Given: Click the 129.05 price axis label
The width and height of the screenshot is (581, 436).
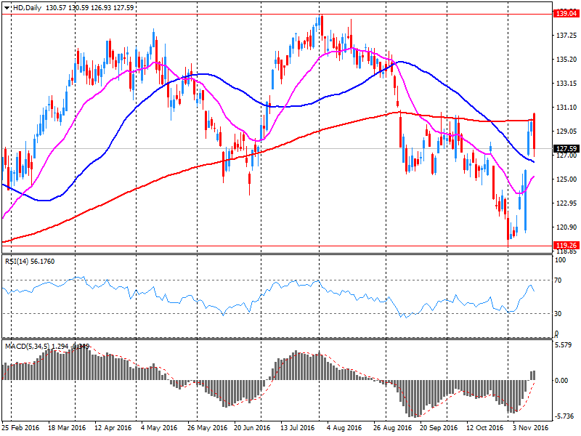Looking at the screenshot, I should click(566, 132).
